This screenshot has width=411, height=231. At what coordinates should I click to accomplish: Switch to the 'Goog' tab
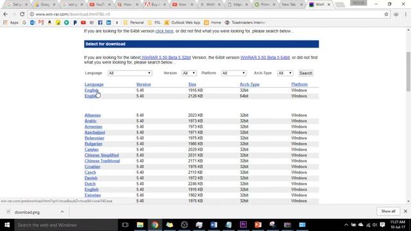click(x=45, y=4)
